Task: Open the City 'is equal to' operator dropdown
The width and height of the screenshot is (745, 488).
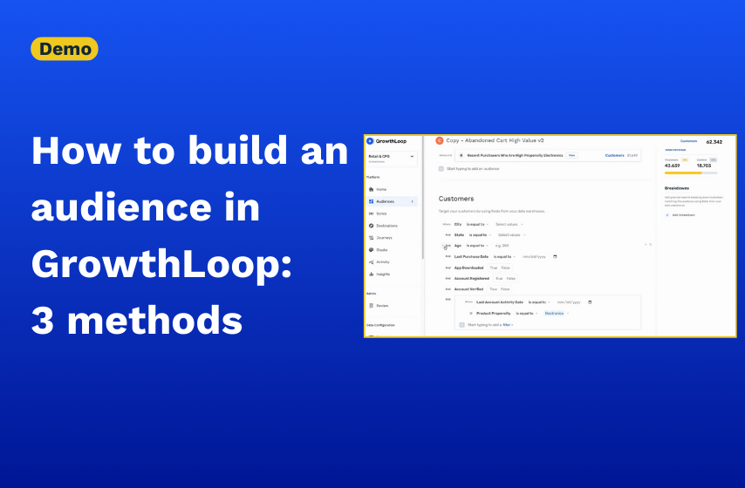Action: [477, 225]
